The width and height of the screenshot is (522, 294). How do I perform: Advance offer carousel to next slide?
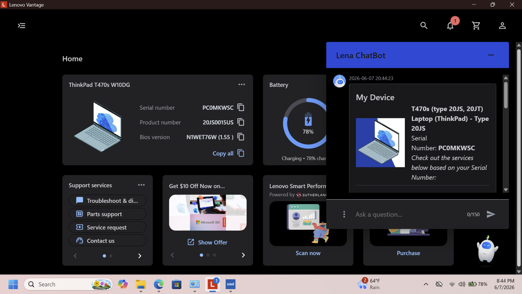tap(243, 255)
